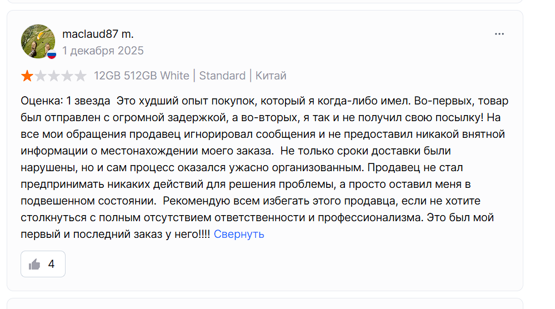Click the reviewer name maclaud87 m.
The width and height of the screenshot is (555, 309).
[98, 34]
